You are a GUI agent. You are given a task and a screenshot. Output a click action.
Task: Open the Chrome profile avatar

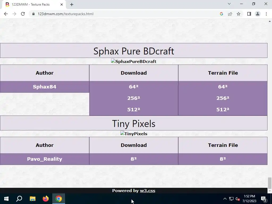tap(258, 14)
